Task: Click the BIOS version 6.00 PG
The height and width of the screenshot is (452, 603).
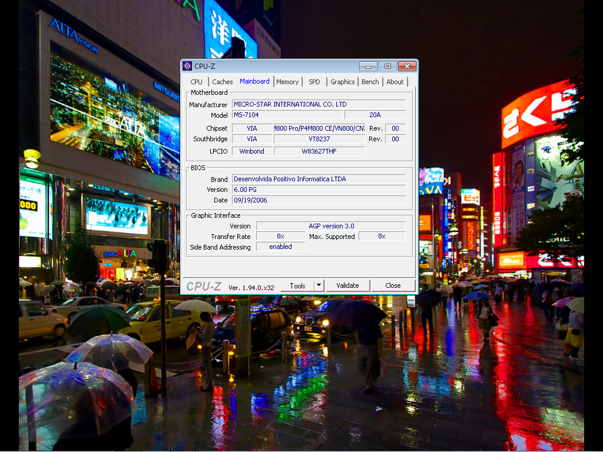Action: 319,190
